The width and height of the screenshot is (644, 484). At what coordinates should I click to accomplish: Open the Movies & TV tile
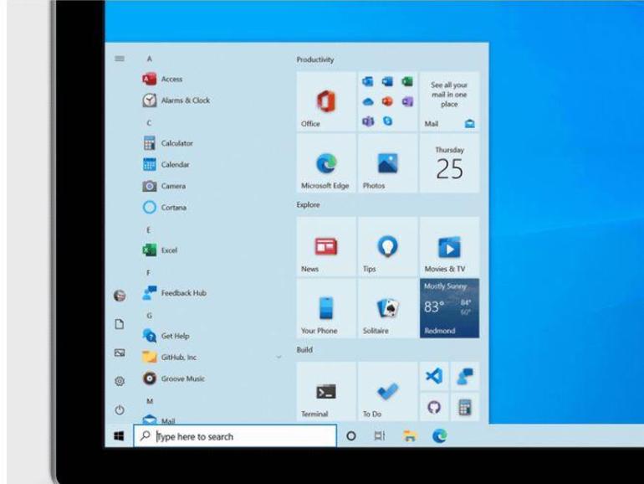click(449, 247)
